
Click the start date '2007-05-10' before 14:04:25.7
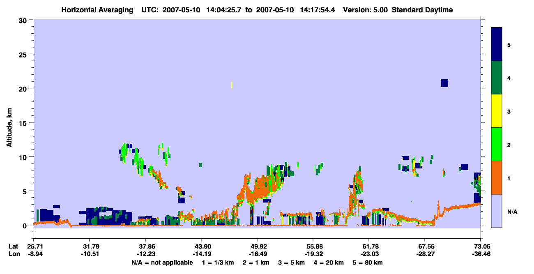(x=182, y=10)
